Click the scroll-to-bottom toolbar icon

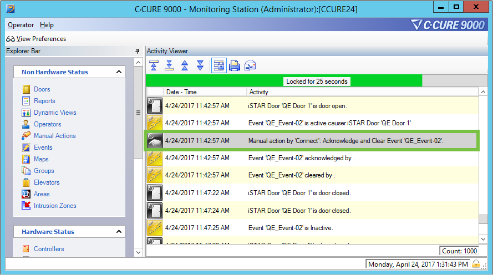tap(169, 65)
